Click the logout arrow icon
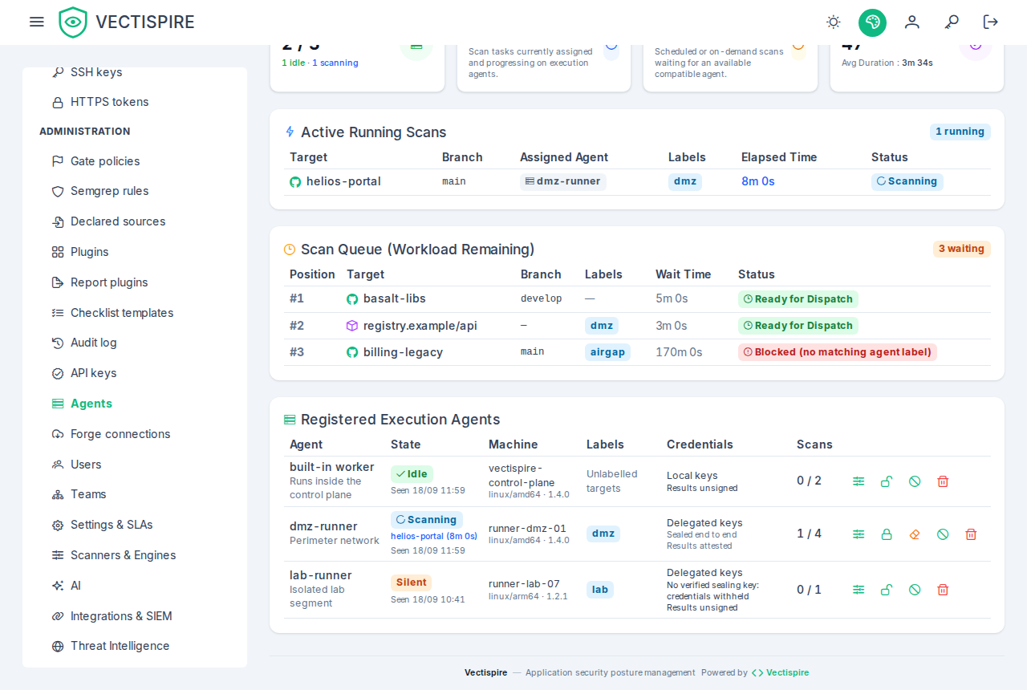Viewport: 1027px width, 690px height. (991, 22)
